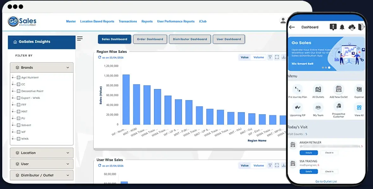Expand User Wise Sales to fullscreen
373x189 pixels.
click(x=277, y=166)
